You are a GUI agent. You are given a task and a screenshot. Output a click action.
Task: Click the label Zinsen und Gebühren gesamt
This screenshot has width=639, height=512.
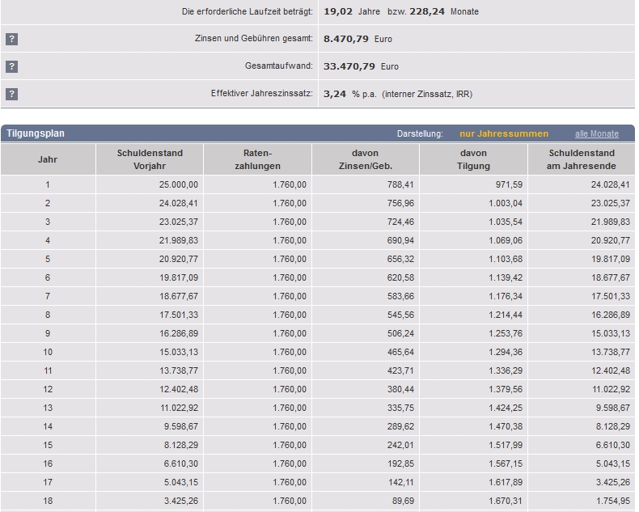pos(254,38)
